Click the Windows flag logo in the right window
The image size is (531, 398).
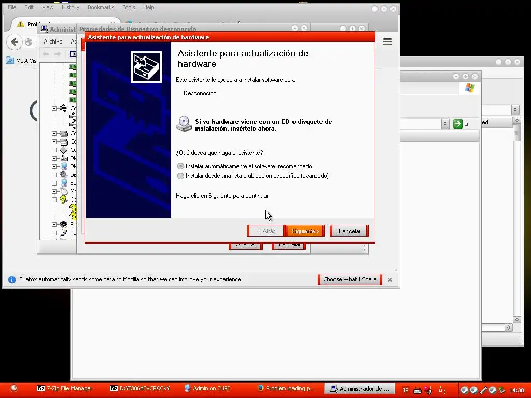(x=470, y=88)
